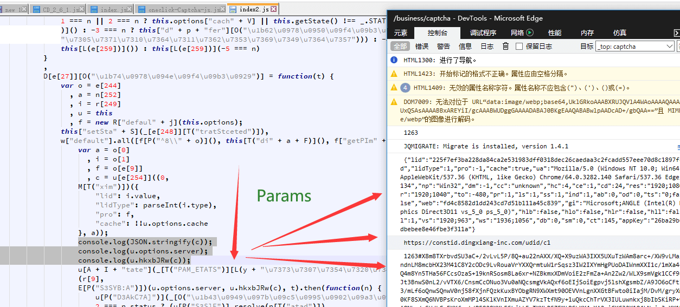Screen dimensions: 680x307
Task: Click the warning icon beside HTML1423
Action: pos(395,74)
